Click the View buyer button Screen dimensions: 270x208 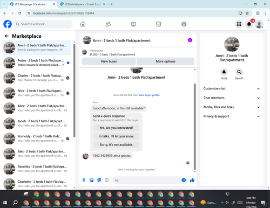109,61
